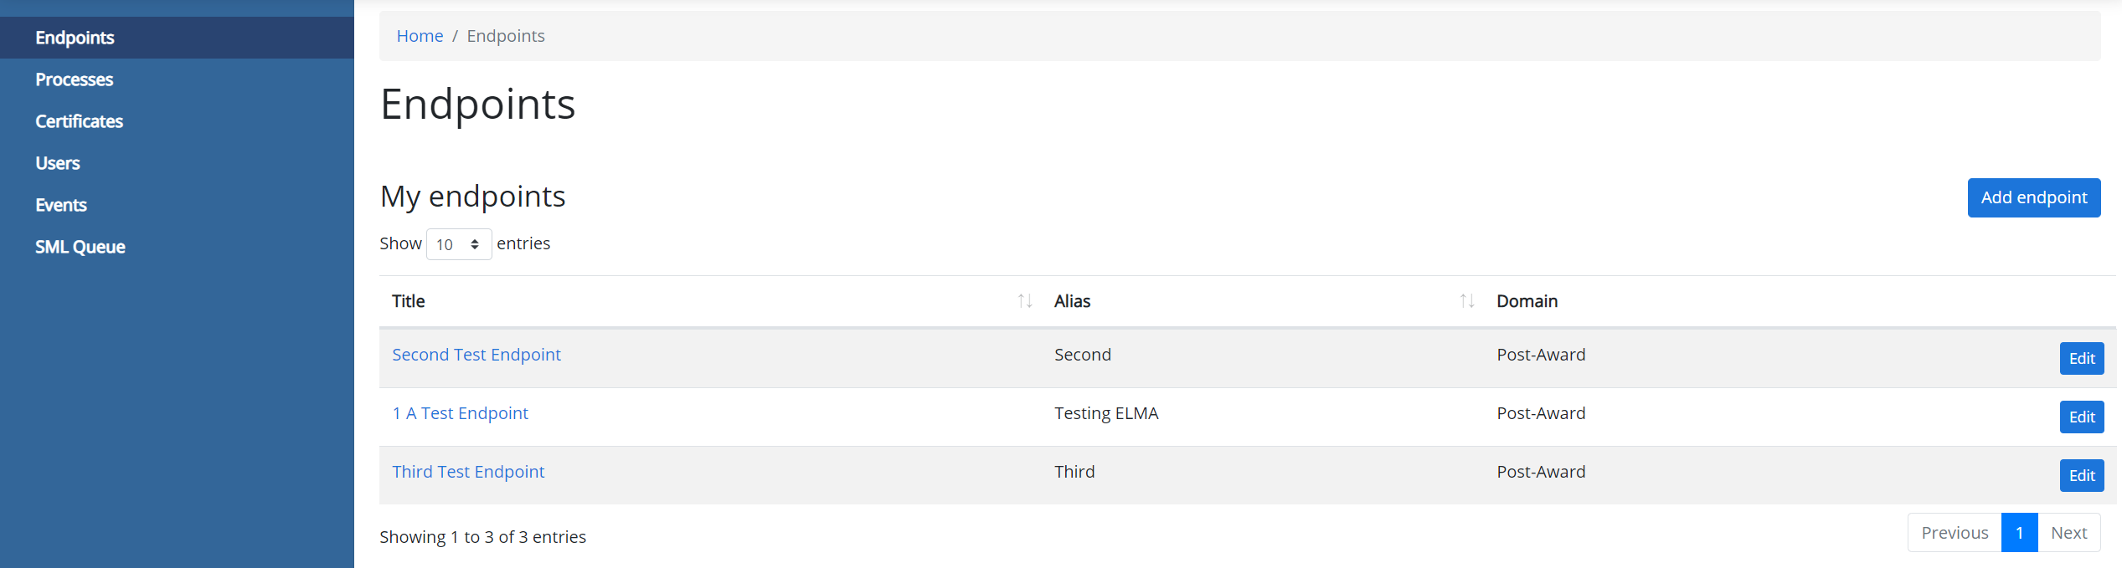This screenshot has width=2122, height=568.
Task: Open the Third Test Endpoint link
Action: [468, 472]
